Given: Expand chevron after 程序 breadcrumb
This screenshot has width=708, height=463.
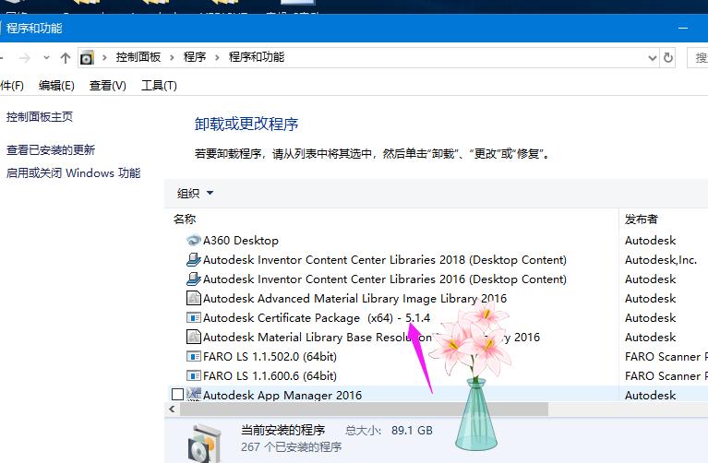Looking at the screenshot, I should 217,57.
